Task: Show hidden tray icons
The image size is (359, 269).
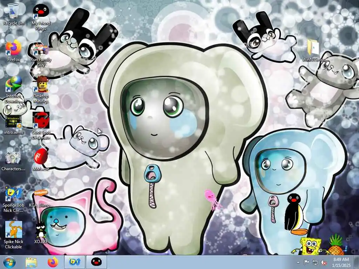Action: [x=298, y=262]
